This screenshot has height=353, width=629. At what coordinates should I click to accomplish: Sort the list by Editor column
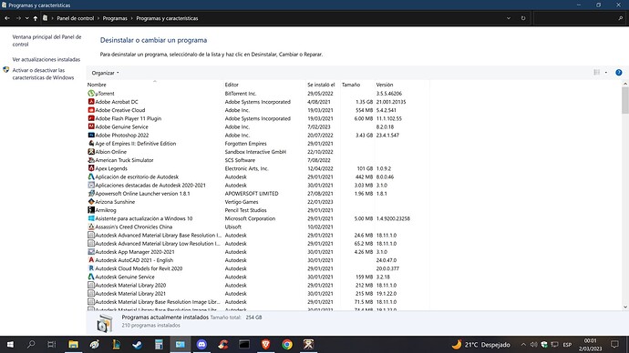pyautogui.click(x=232, y=85)
